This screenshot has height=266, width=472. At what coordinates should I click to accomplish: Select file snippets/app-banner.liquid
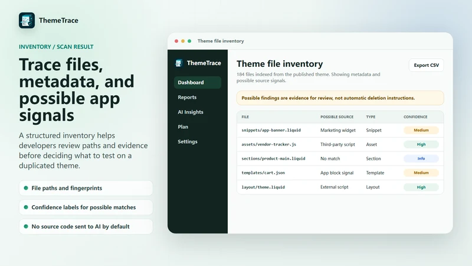click(271, 130)
